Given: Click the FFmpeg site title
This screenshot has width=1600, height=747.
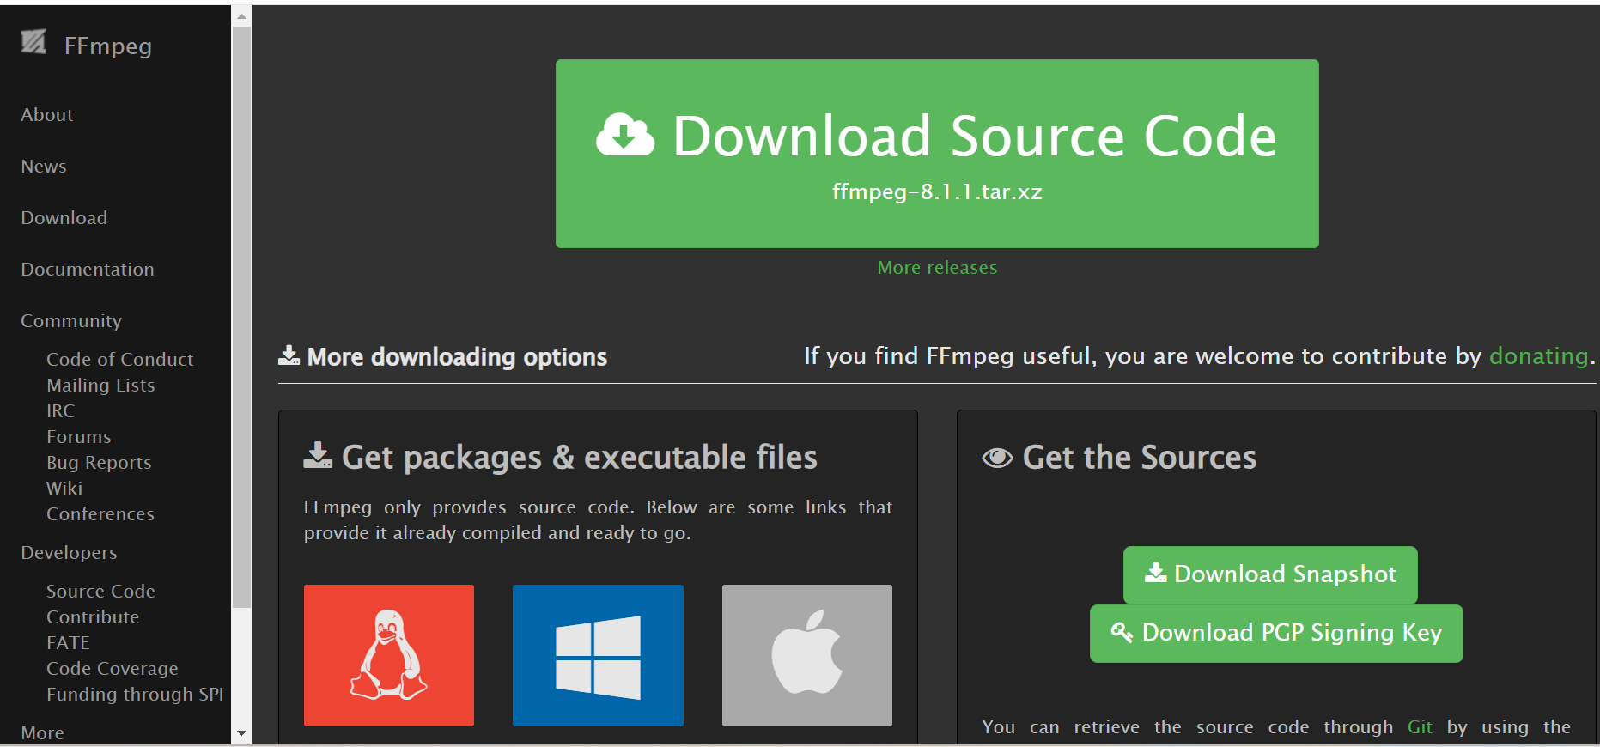Looking at the screenshot, I should [108, 46].
